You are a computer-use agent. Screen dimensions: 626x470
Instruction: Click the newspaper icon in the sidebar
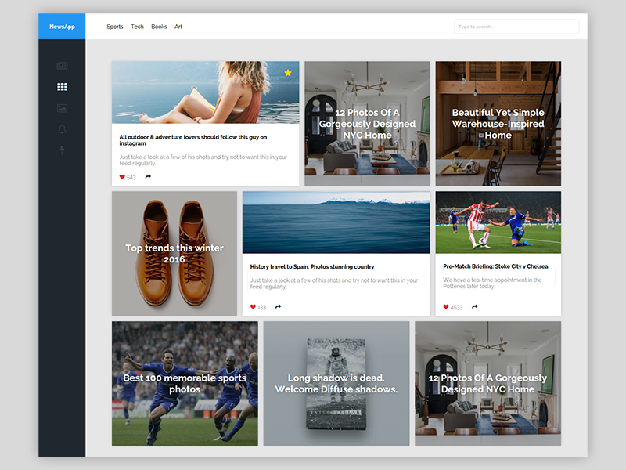(x=62, y=66)
